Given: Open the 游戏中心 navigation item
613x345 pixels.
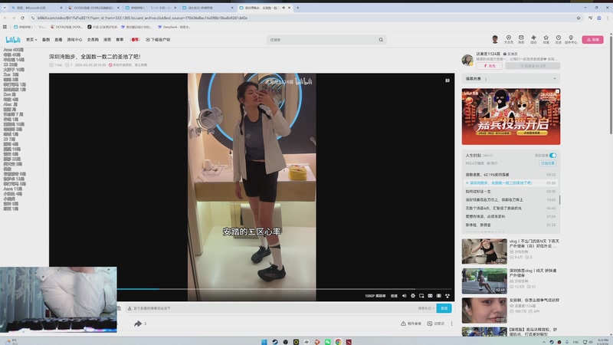Looking at the screenshot, I should pyautogui.click(x=74, y=40).
